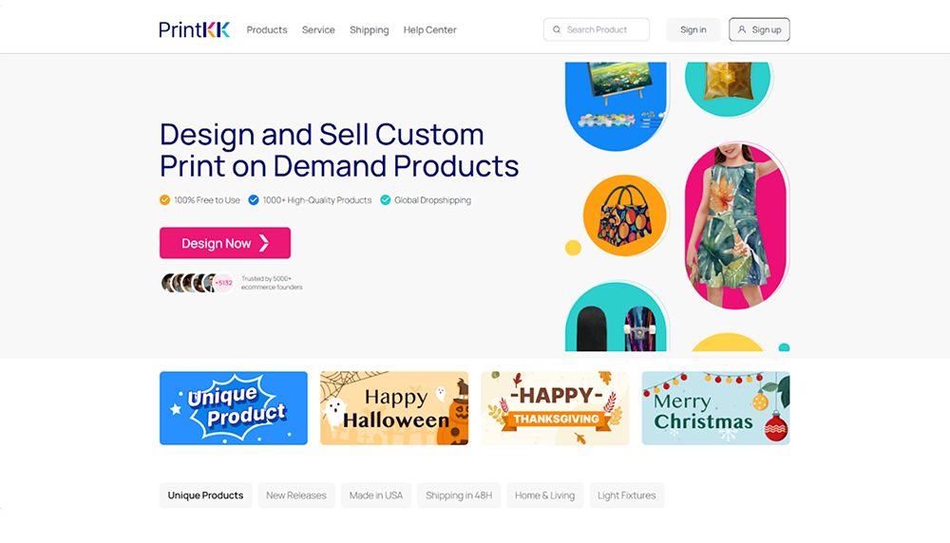This screenshot has height=543, width=950.
Task: Click the Design Now button
Action: point(225,243)
